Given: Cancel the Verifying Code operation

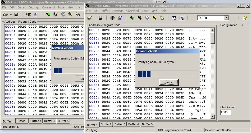Looking at the screenshot, I should pos(169,82).
